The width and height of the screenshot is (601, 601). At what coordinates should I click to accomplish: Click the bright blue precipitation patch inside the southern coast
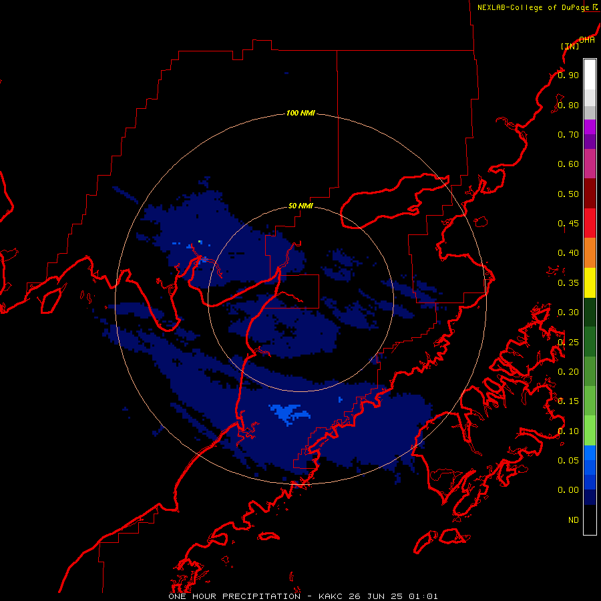pyautogui.click(x=288, y=413)
